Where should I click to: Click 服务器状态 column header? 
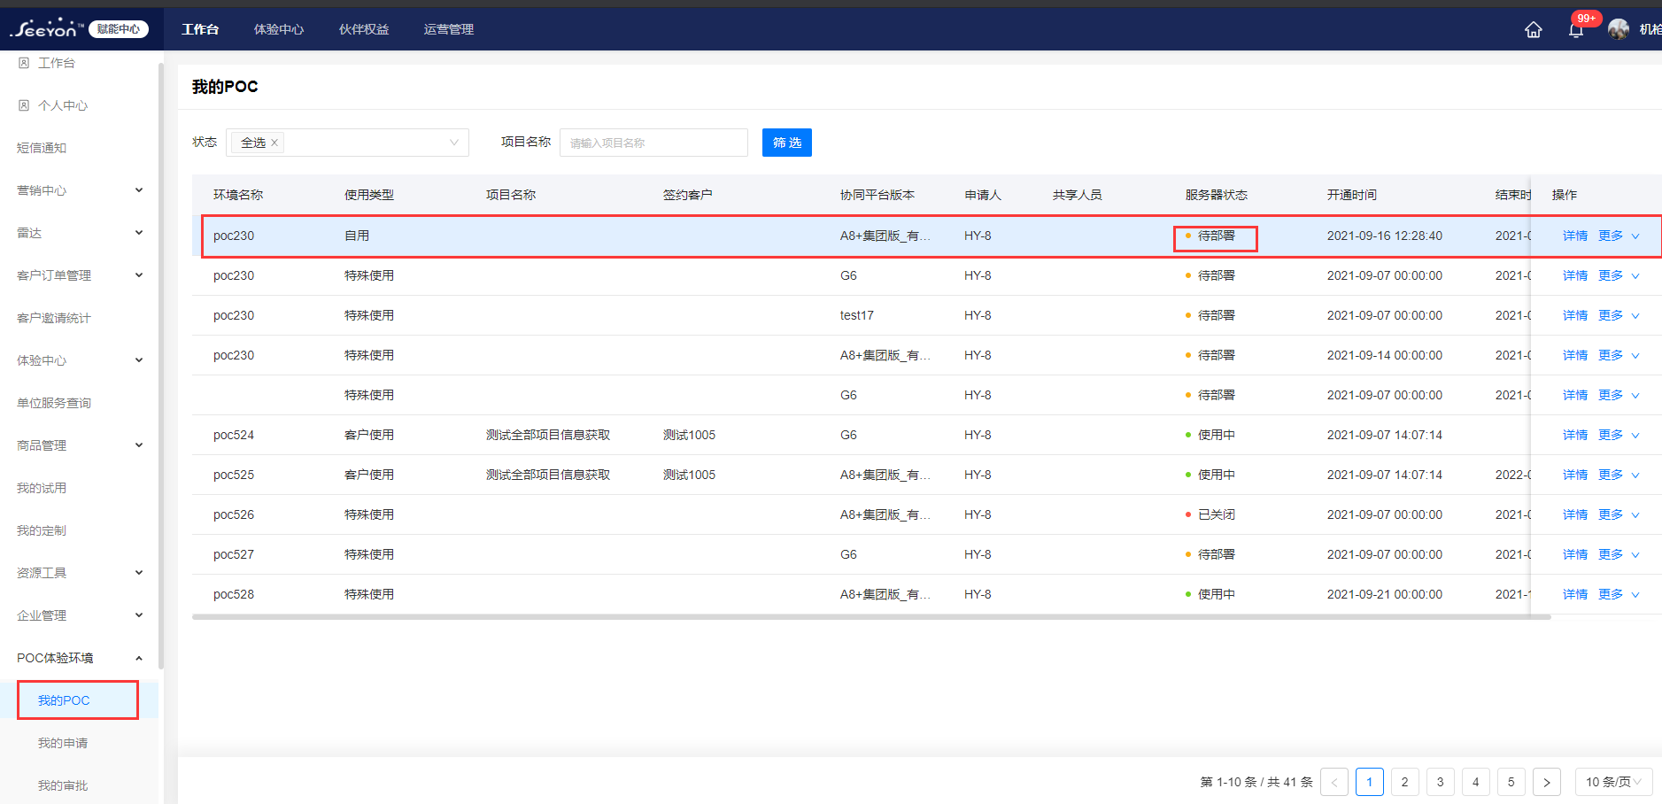(1217, 195)
